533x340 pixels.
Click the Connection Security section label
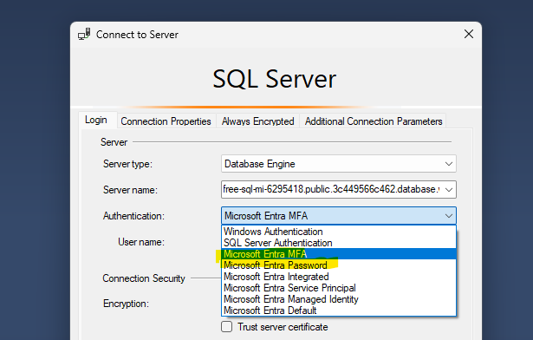144,278
